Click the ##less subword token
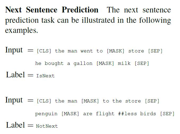 (x=127, y=114)
